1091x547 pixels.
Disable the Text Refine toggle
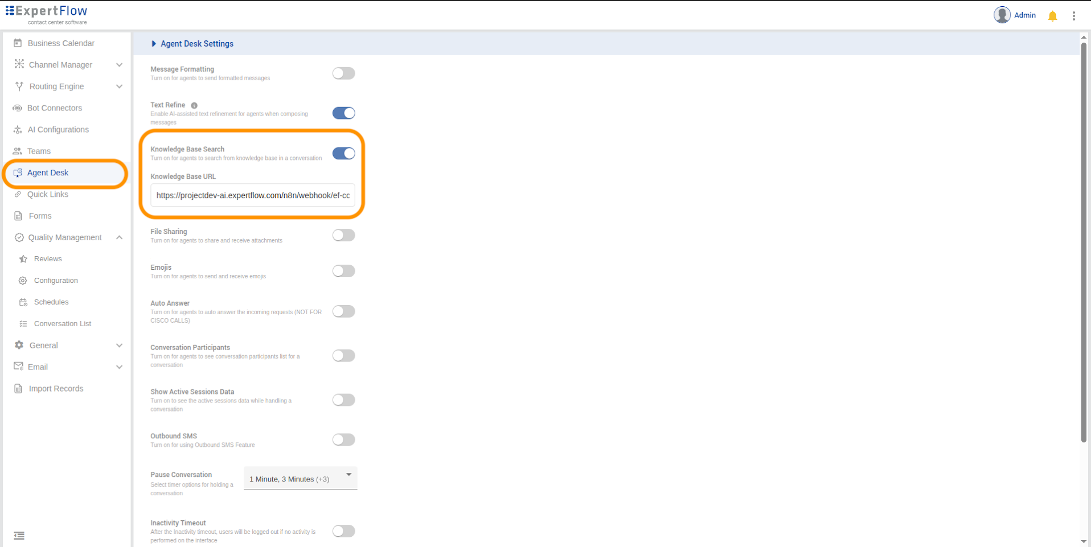pyautogui.click(x=344, y=113)
